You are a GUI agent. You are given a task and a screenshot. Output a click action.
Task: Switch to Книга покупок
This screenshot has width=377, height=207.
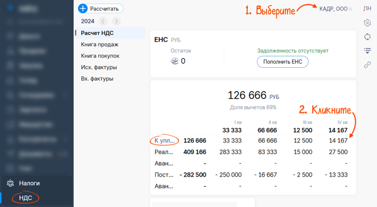coord(100,56)
